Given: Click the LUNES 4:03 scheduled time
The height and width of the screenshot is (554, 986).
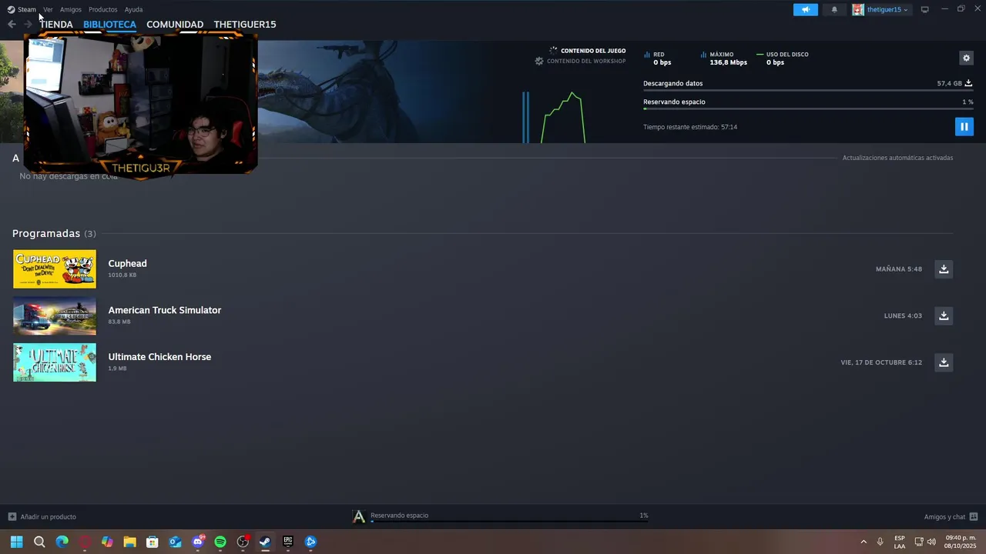Looking at the screenshot, I should coord(903,315).
